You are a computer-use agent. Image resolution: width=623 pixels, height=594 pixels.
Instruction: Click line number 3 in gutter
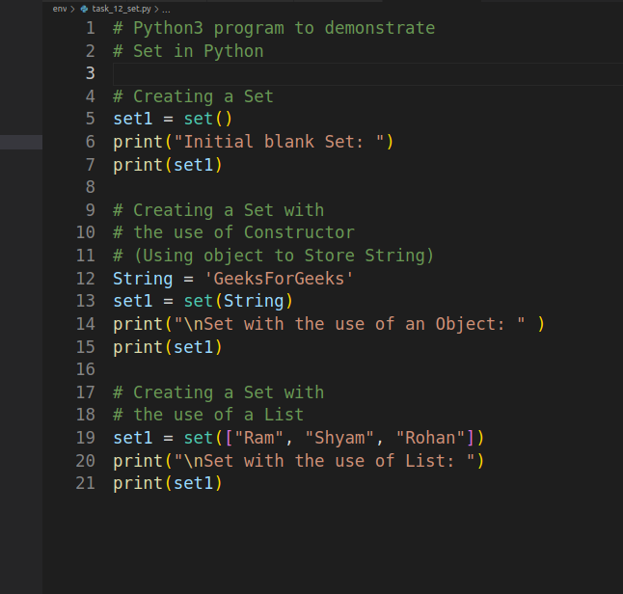91,73
